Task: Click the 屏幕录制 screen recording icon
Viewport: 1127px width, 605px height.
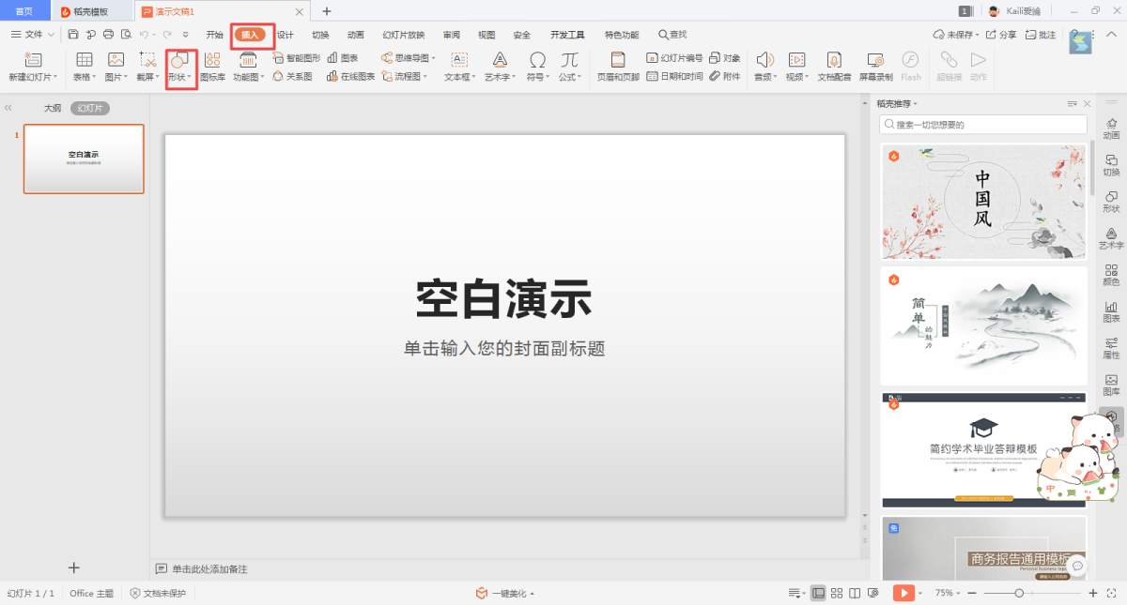Action: (874, 66)
